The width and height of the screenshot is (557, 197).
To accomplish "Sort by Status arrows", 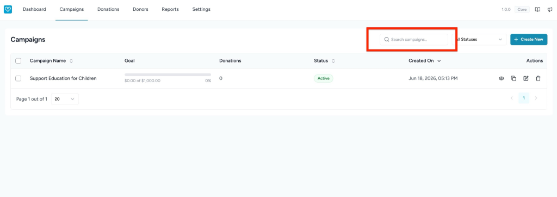I will [333, 61].
